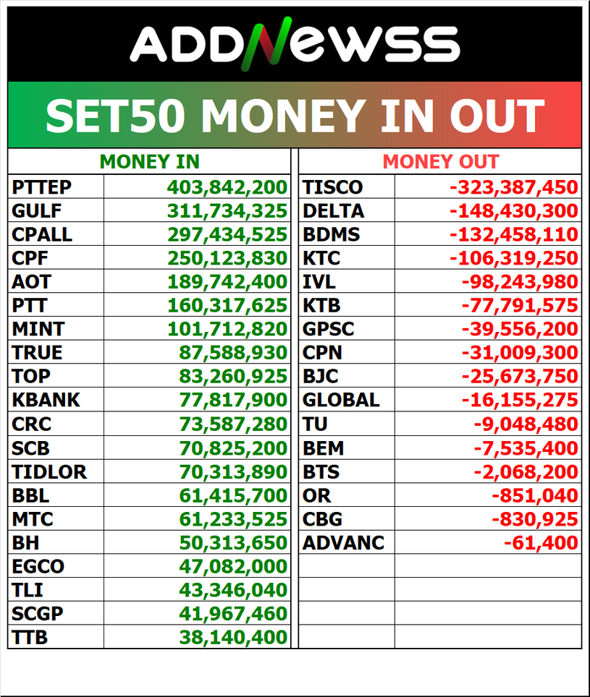Click the MINT value 101,712,820
Screen dimensions: 590x697
(227, 329)
